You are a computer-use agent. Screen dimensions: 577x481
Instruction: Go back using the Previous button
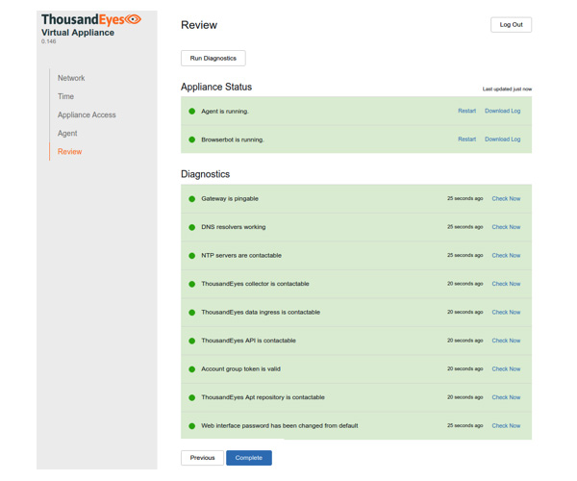[202, 458]
